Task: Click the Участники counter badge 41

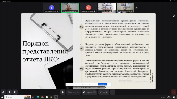Action: (94, 92)
